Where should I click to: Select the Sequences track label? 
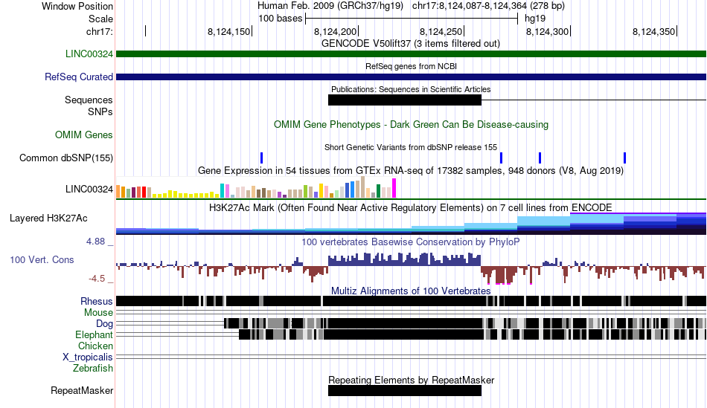[89, 100]
